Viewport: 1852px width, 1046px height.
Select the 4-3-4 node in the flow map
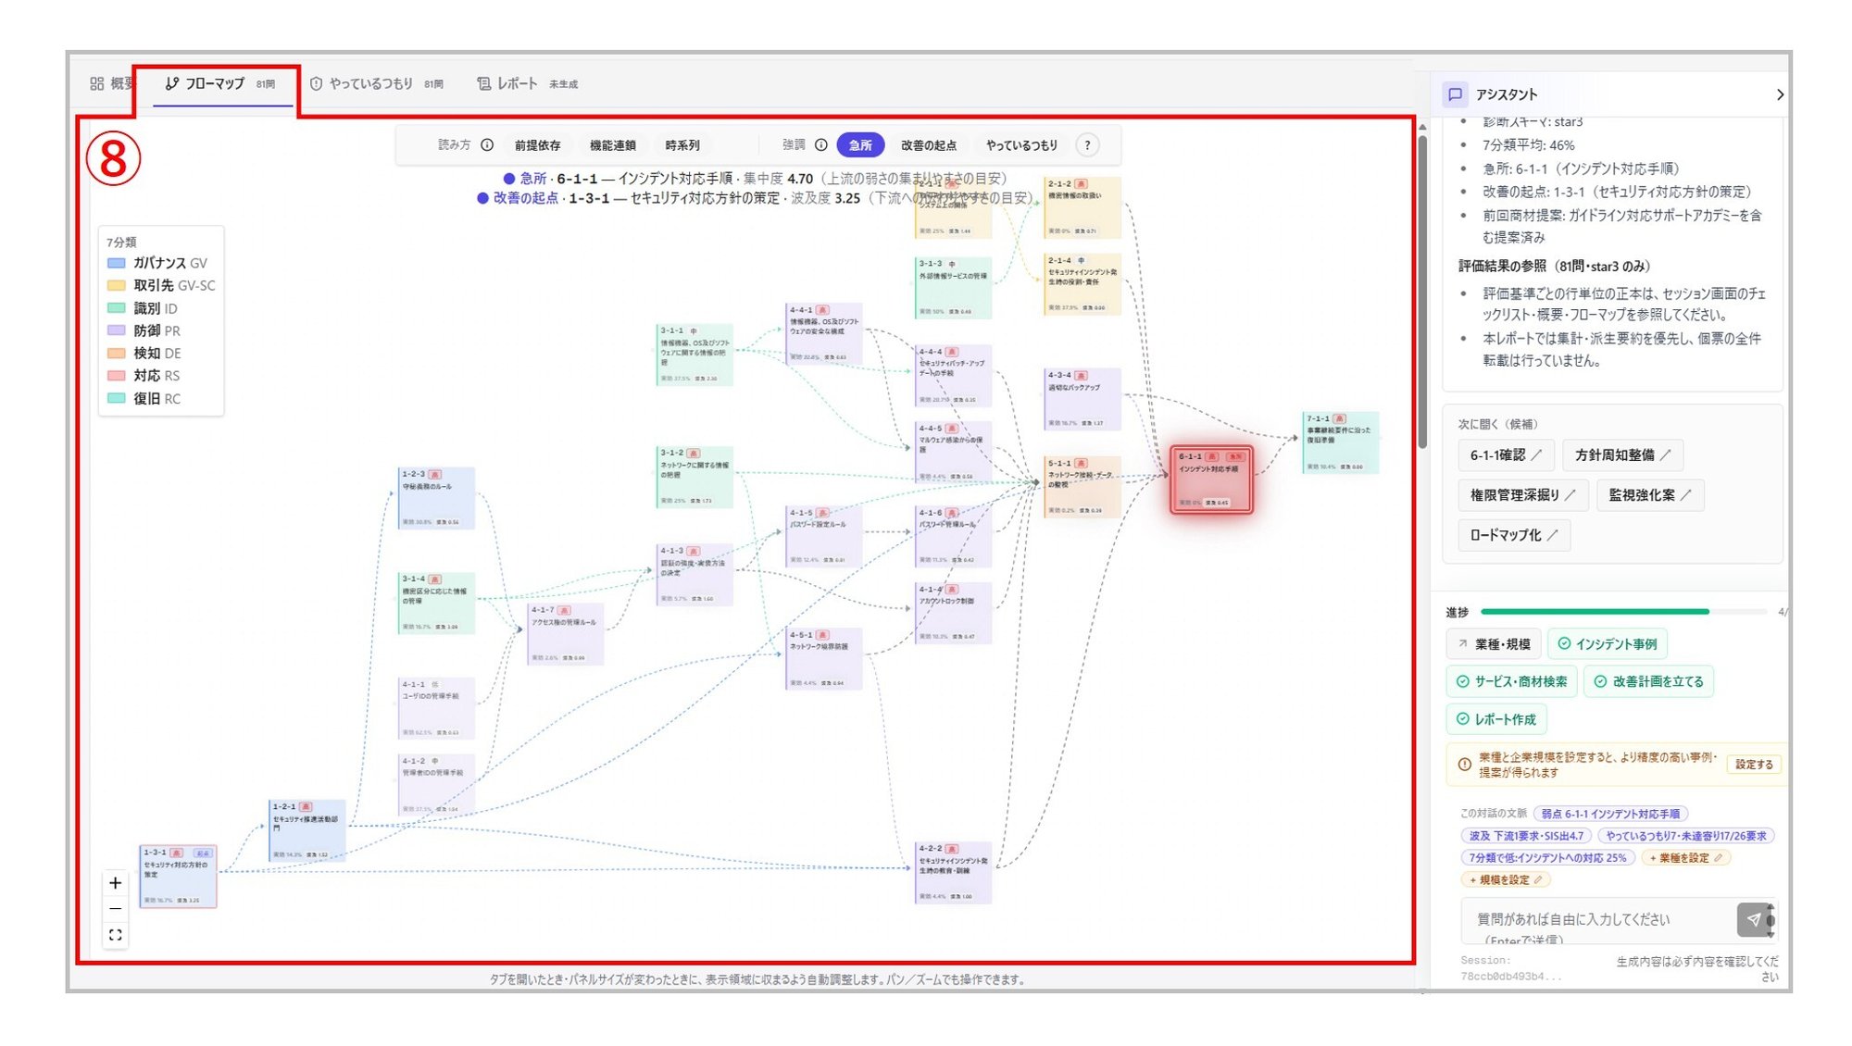coord(1082,399)
